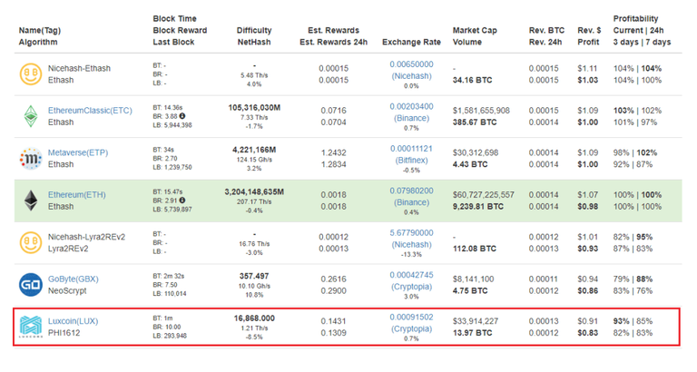Click the Luxcoin LUX logo
This screenshot has height=372, width=697.
point(31,327)
